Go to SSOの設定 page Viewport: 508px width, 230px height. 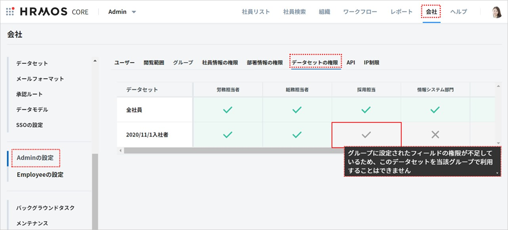coord(30,125)
